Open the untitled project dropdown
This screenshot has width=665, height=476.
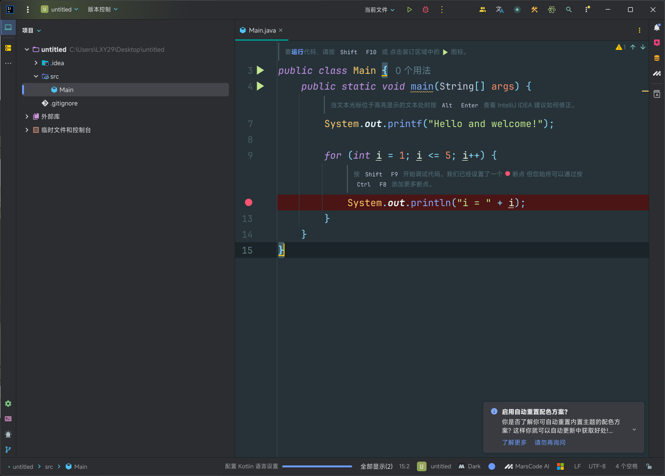click(x=59, y=10)
